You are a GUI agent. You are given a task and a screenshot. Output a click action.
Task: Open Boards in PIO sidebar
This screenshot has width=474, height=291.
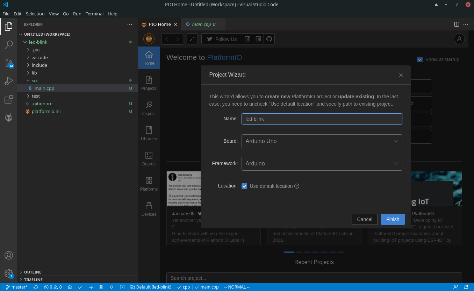pos(149,159)
